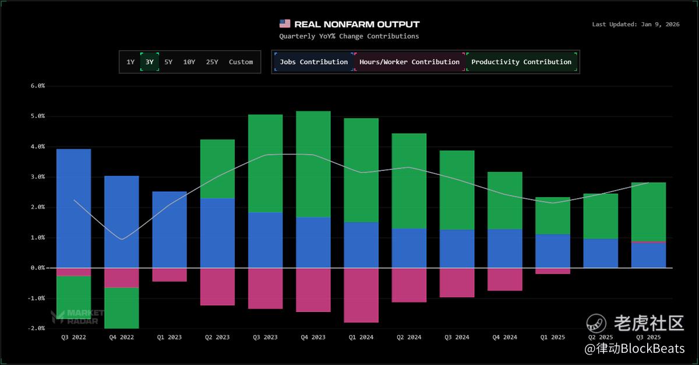
Task: Toggle the Jobs Contribution series
Action: coord(314,62)
